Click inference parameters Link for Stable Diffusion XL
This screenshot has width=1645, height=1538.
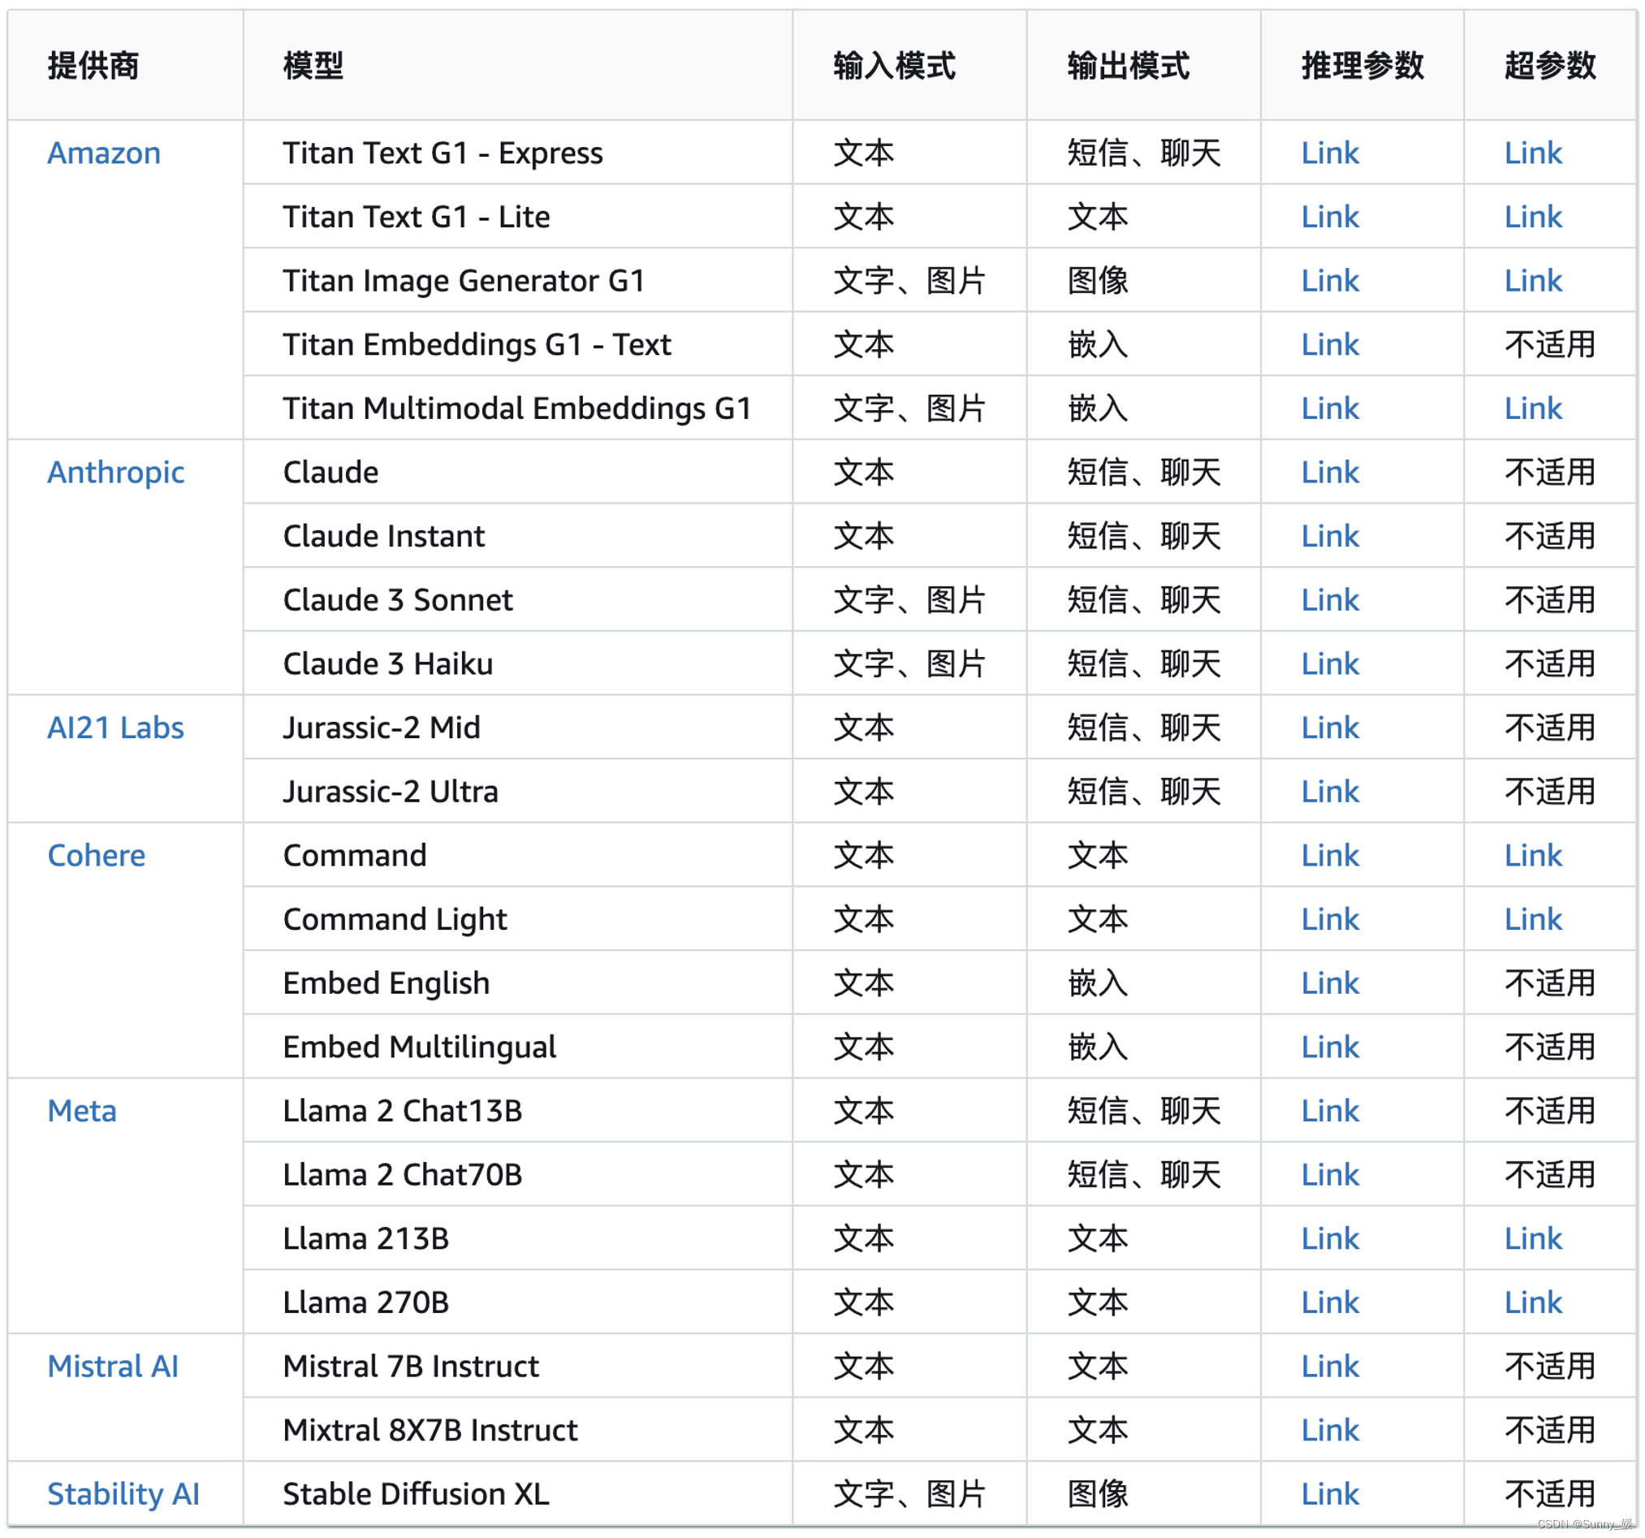tap(1330, 1494)
